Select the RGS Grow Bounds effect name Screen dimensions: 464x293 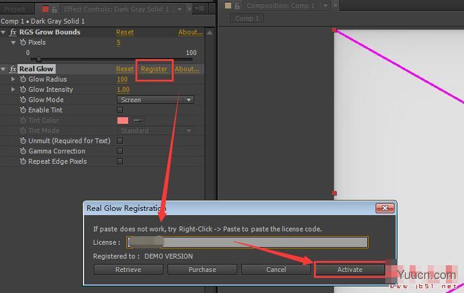[x=50, y=32]
